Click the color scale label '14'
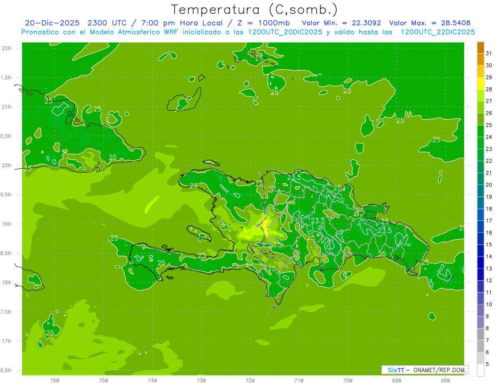The image size is (500, 386). tap(489, 257)
